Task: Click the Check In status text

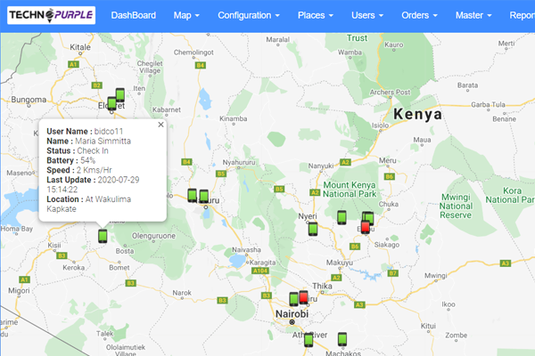Action: (93, 150)
